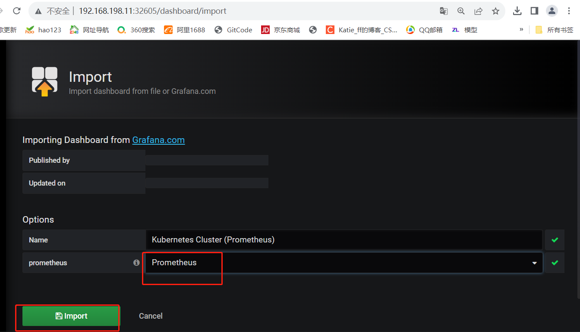The image size is (580, 332).
Task: Click the green checkmark beside prometheus field
Action: pos(555,263)
